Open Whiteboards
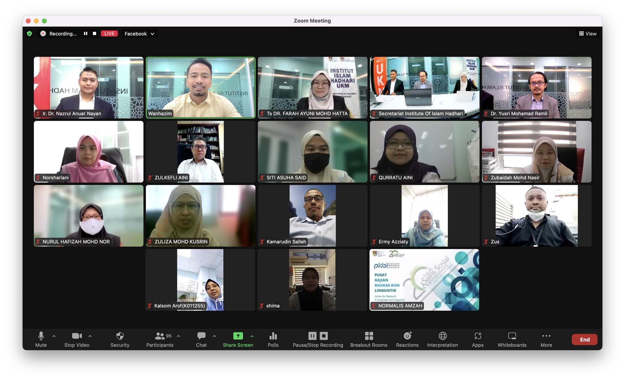The width and height of the screenshot is (625, 380). tap(512, 336)
